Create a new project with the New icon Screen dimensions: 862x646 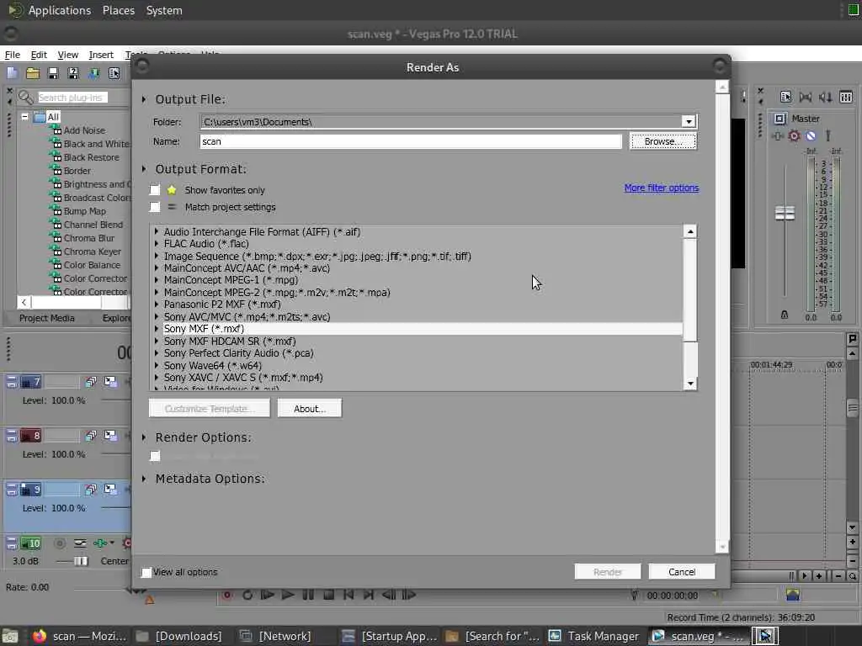(12, 73)
